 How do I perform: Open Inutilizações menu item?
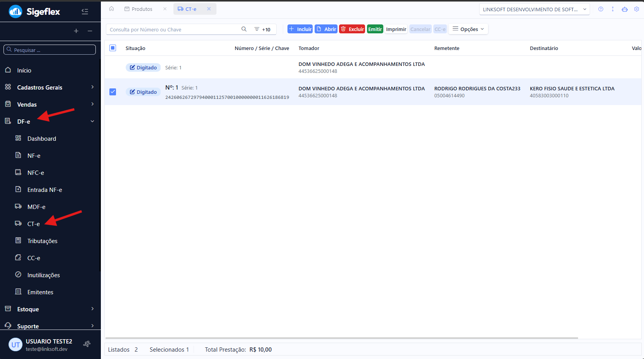43,275
